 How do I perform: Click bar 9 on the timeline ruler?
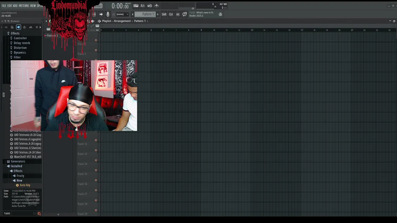point(201,30)
